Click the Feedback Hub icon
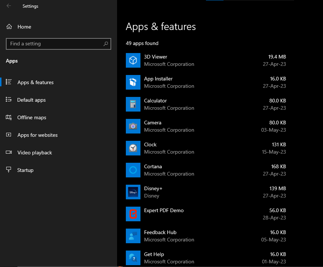This screenshot has height=267, width=323. pyautogui.click(x=133, y=236)
